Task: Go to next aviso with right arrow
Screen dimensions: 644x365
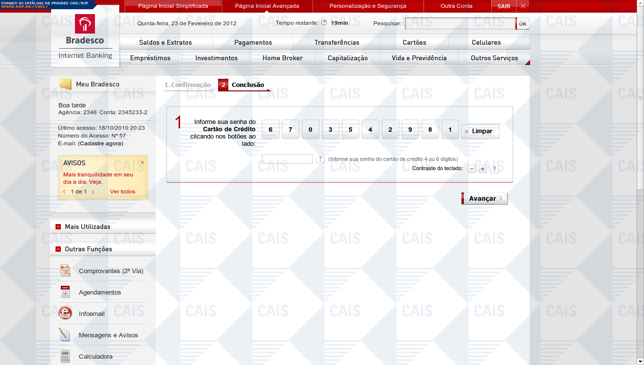Action: point(93,192)
